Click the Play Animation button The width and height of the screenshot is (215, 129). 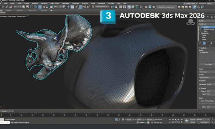point(176,120)
